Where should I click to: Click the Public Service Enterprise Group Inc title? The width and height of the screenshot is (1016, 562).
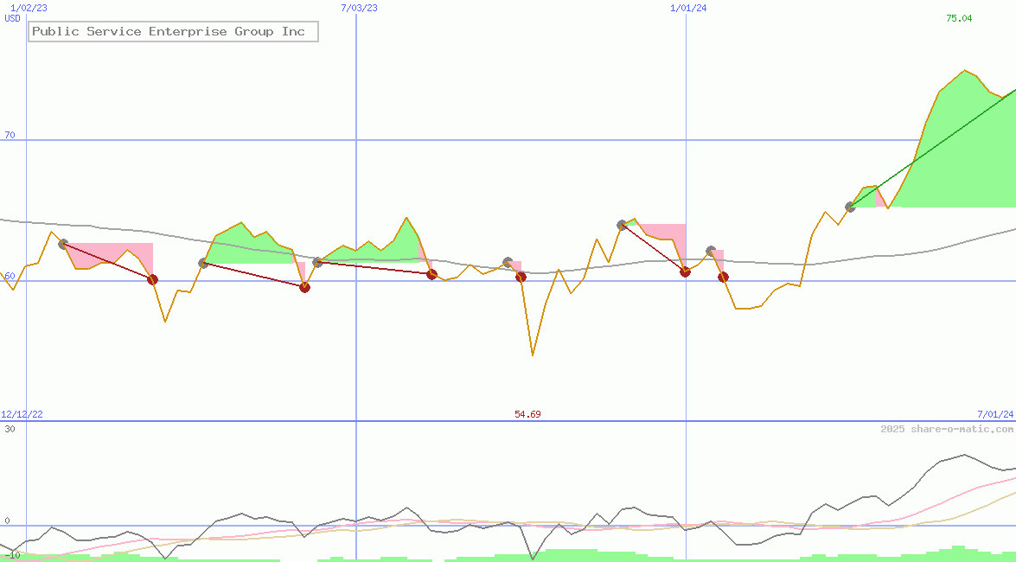pos(169,32)
